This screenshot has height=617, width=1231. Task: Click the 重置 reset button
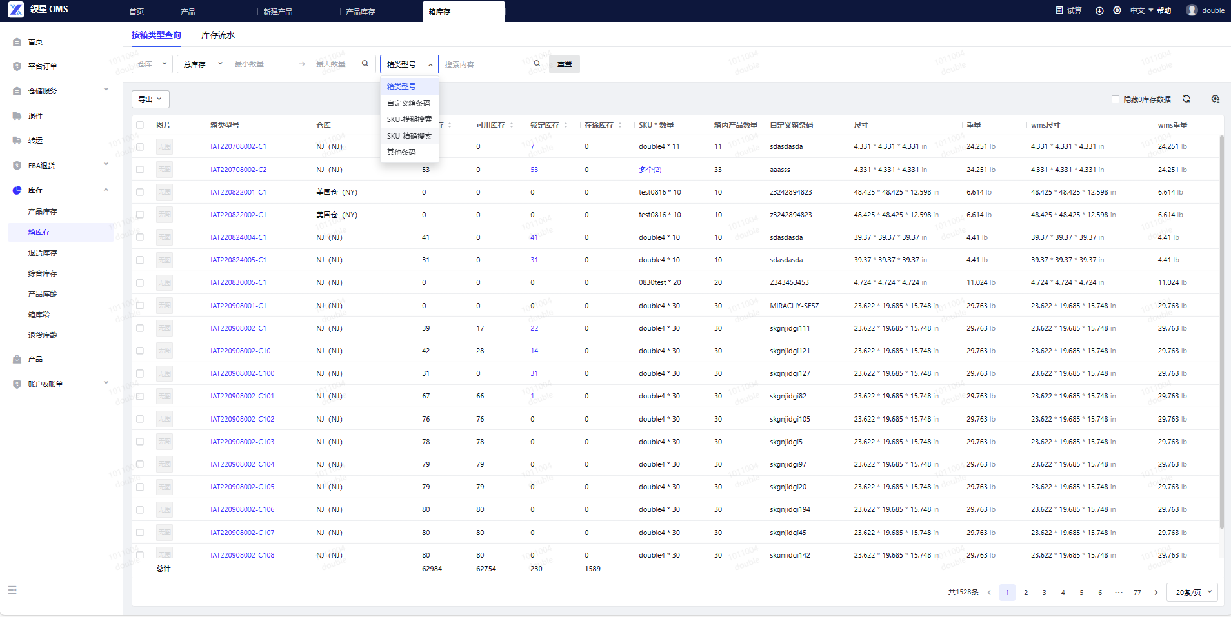[x=565, y=64]
